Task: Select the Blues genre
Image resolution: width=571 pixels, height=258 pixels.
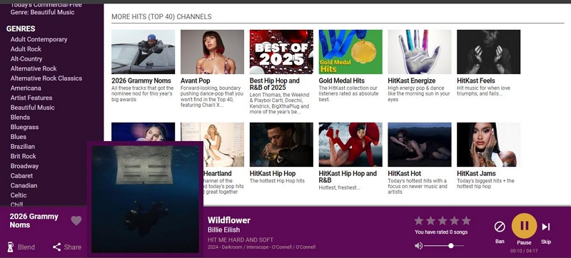Action: pos(19,137)
